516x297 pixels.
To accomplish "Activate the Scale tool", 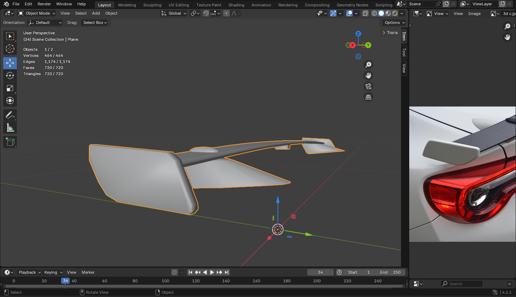I will (10, 88).
